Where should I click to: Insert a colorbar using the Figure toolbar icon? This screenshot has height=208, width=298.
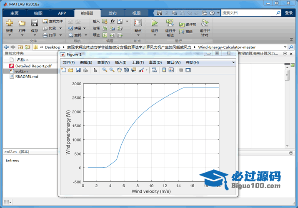pos(164,70)
